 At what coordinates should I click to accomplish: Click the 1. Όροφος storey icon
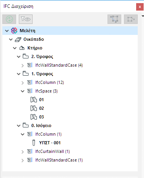click(x=26, y=73)
